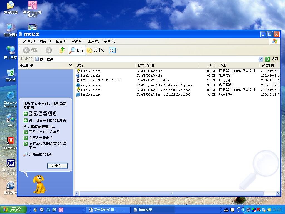The image size is (285, 214).
Task: Click the horizontal scrollbar left arrow
Action: point(77,193)
